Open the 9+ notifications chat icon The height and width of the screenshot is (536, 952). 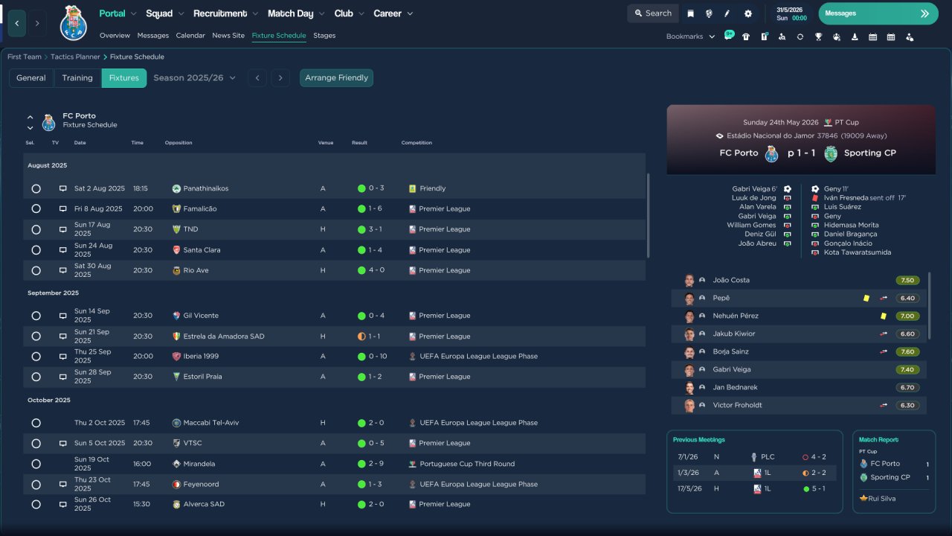pyautogui.click(x=729, y=35)
